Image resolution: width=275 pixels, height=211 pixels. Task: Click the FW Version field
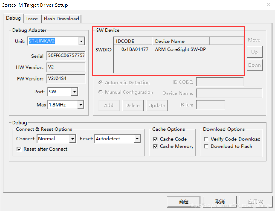pyautogui.click(x=66, y=78)
